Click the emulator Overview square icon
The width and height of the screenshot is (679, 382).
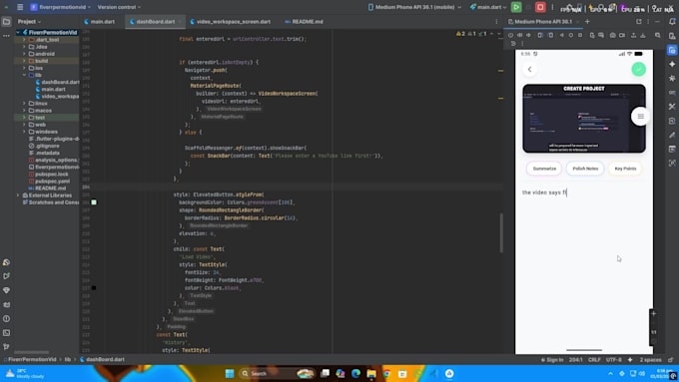click(x=580, y=35)
